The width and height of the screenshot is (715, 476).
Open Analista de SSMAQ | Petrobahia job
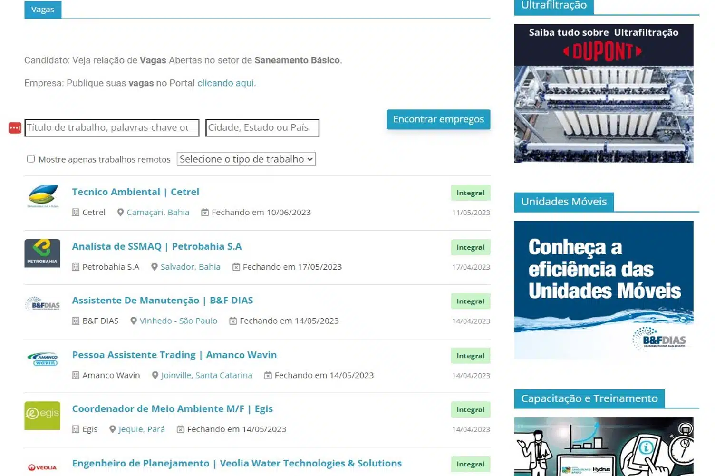coord(157,247)
